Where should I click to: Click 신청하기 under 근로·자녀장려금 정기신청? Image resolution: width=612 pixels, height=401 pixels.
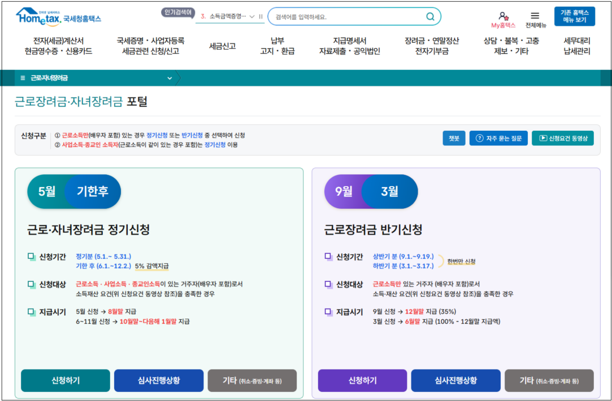(65, 380)
